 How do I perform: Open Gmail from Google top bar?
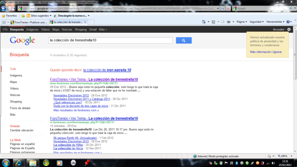click(x=93, y=30)
